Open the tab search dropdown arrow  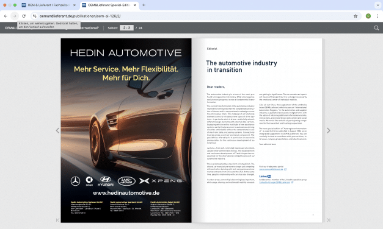(378, 5)
